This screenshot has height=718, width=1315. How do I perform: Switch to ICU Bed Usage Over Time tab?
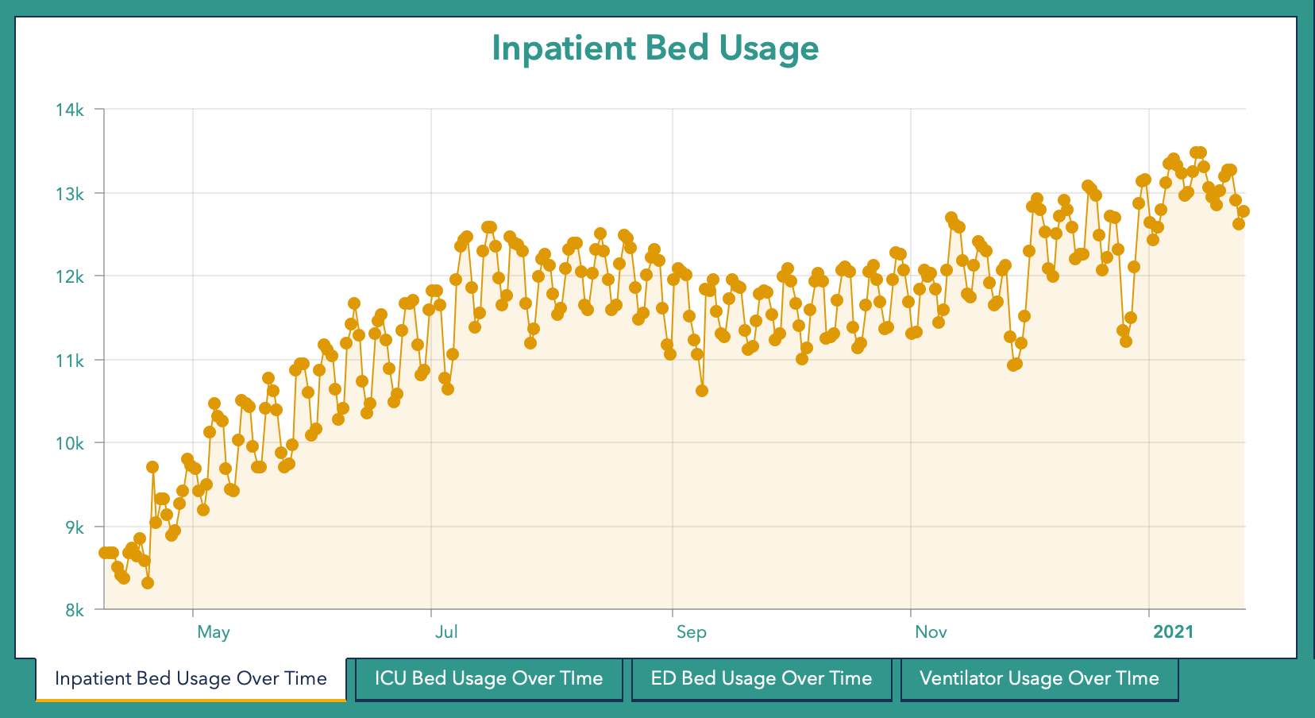point(488,679)
